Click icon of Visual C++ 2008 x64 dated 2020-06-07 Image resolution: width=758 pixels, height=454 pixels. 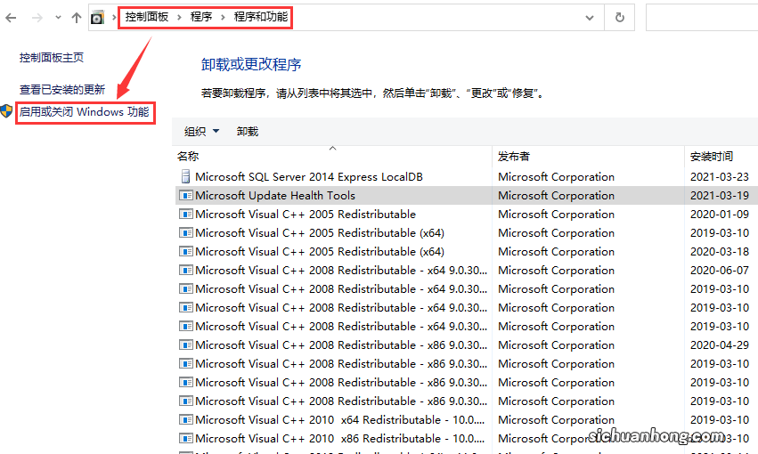pos(185,270)
